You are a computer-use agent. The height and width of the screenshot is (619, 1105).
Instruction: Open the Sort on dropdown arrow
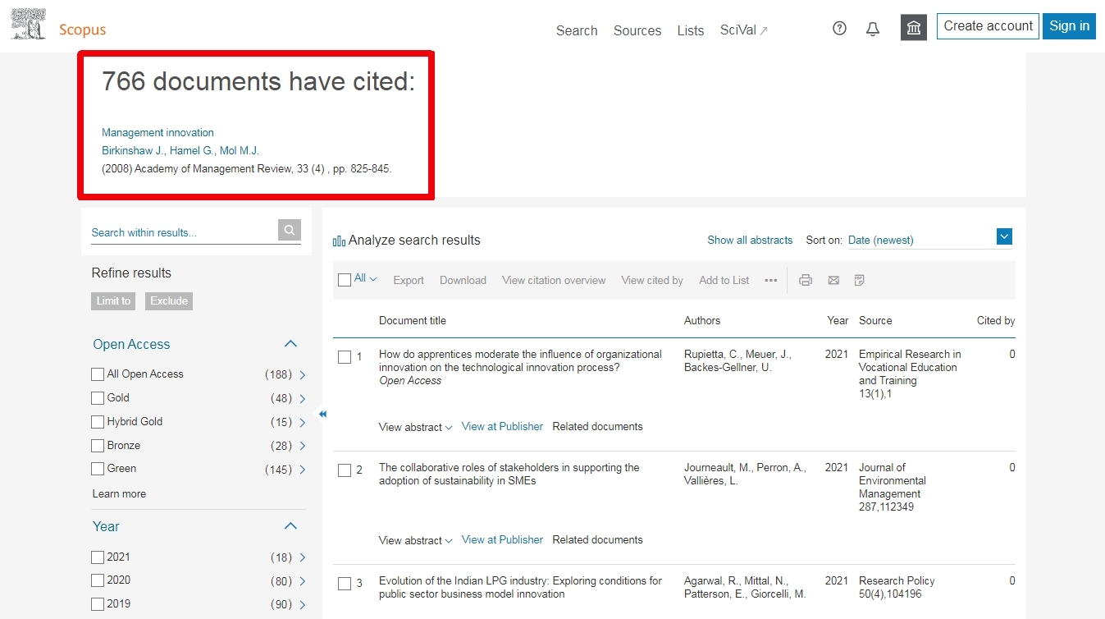(1004, 236)
